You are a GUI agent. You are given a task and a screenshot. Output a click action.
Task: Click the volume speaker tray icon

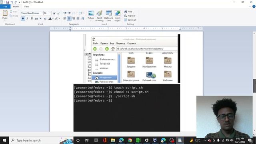tap(232, 140)
